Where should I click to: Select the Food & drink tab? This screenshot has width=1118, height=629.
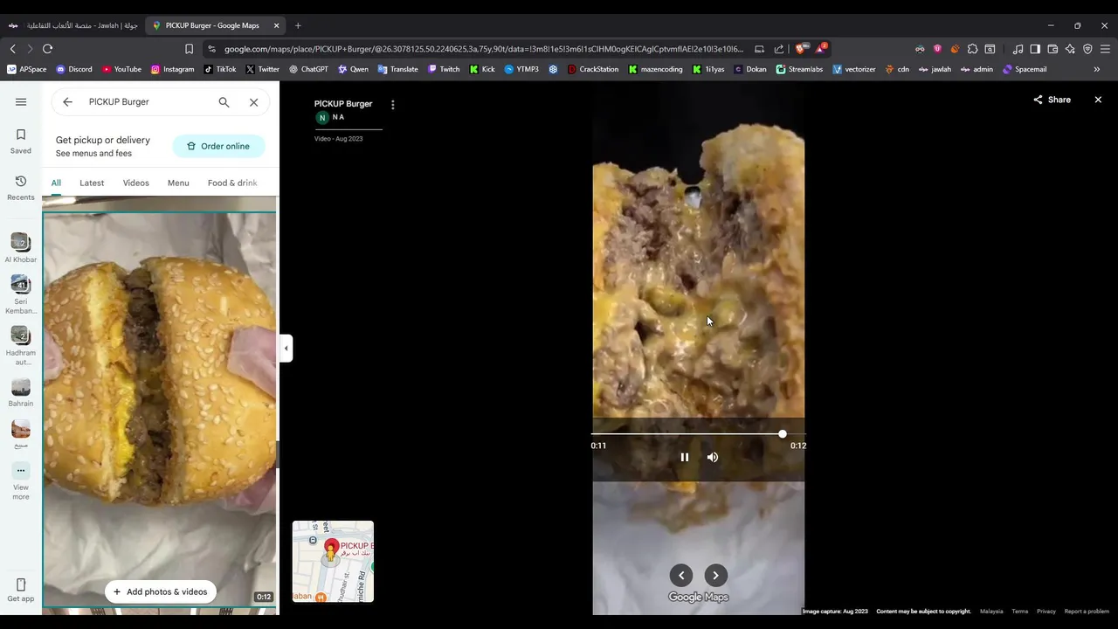coord(232,183)
